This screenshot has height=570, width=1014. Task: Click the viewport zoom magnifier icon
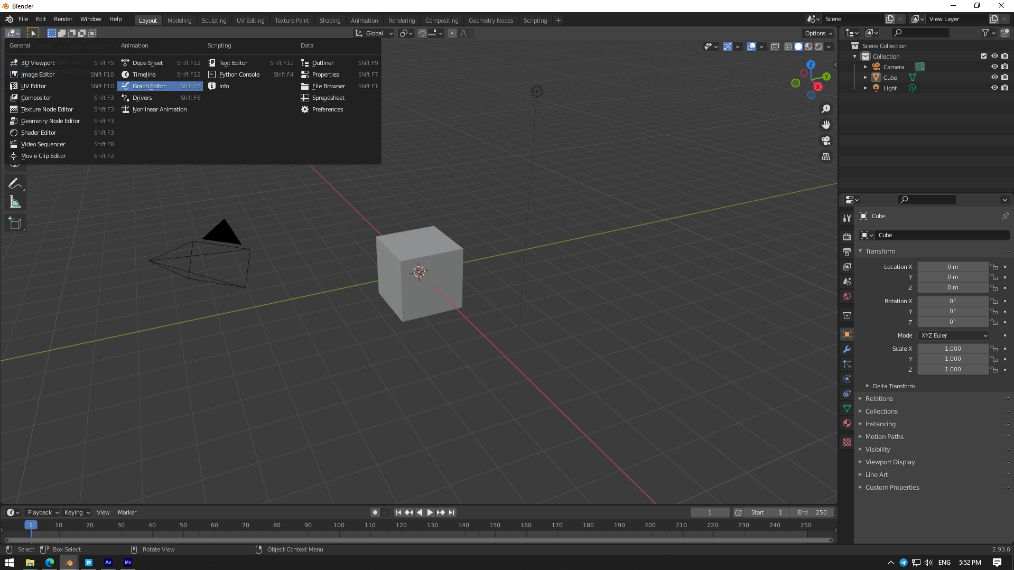826,109
